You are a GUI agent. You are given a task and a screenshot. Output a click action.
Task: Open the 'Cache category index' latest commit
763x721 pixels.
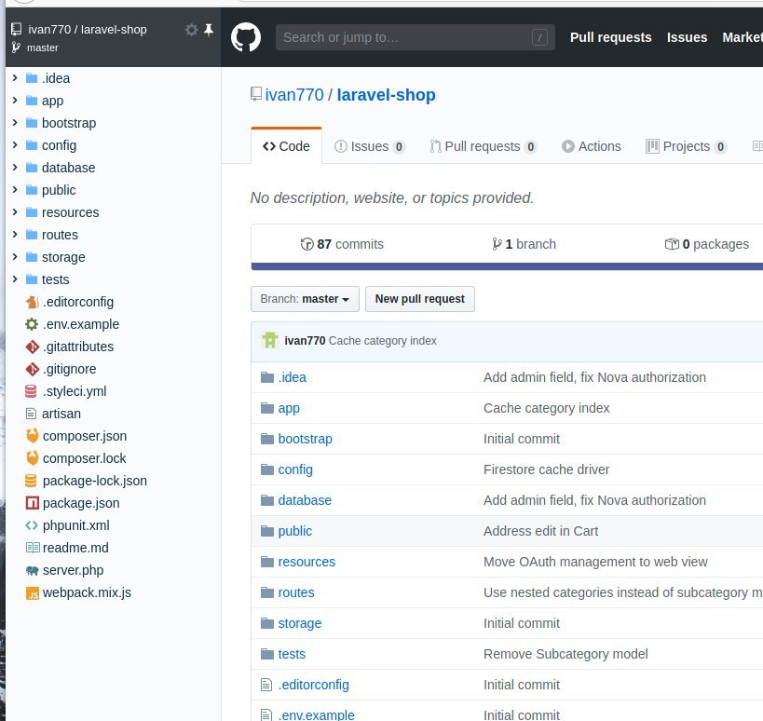pyautogui.click(x=383, y=341)
